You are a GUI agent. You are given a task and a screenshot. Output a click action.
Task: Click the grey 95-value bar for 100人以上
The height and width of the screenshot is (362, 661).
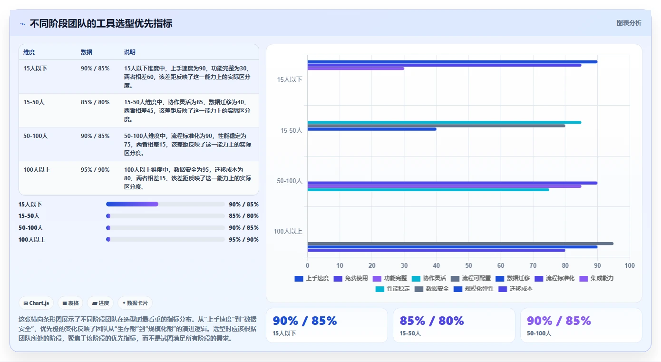click(460, 244)
